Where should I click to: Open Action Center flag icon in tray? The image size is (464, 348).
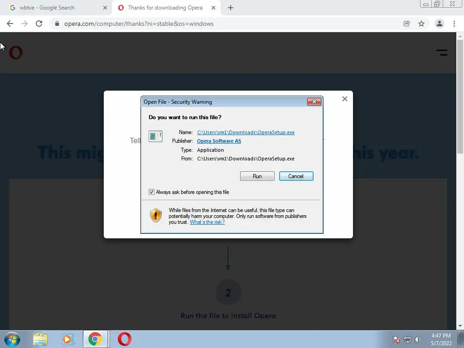pyautogui.click(x=396, y=339)
